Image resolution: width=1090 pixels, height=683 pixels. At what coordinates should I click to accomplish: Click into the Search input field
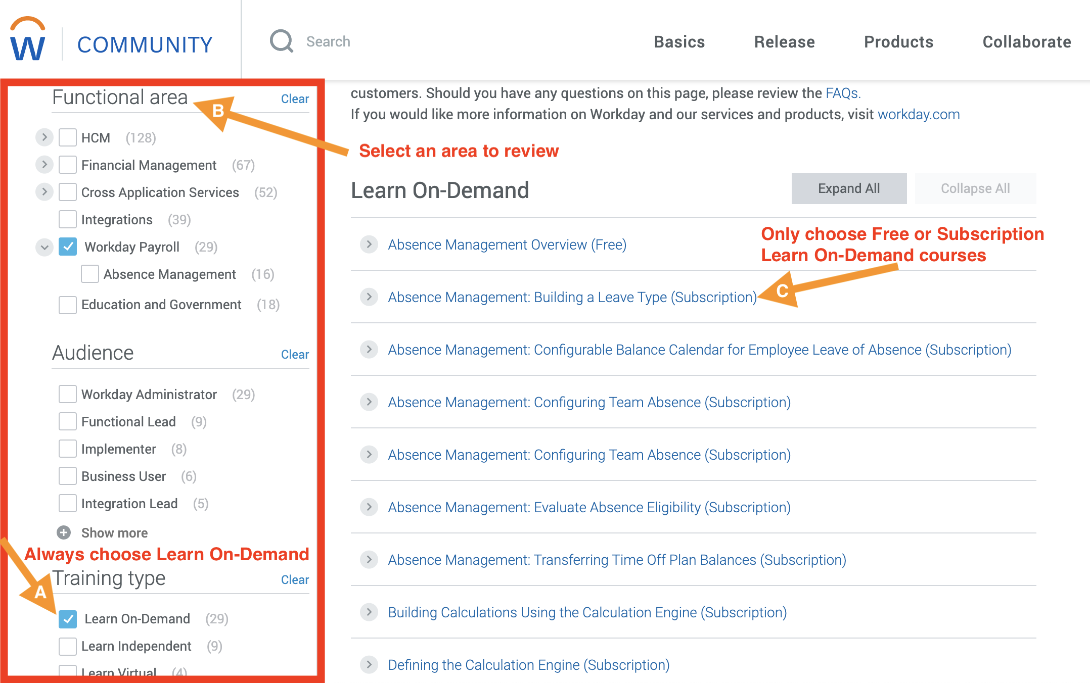point(329,41)
